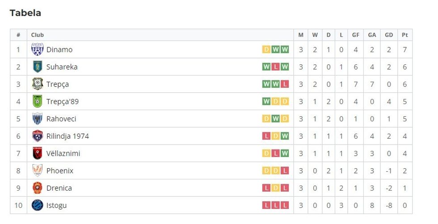Open the Rilindja 1974 team link
The width and height of the screenshot is (438, 224).
[67, 136]
